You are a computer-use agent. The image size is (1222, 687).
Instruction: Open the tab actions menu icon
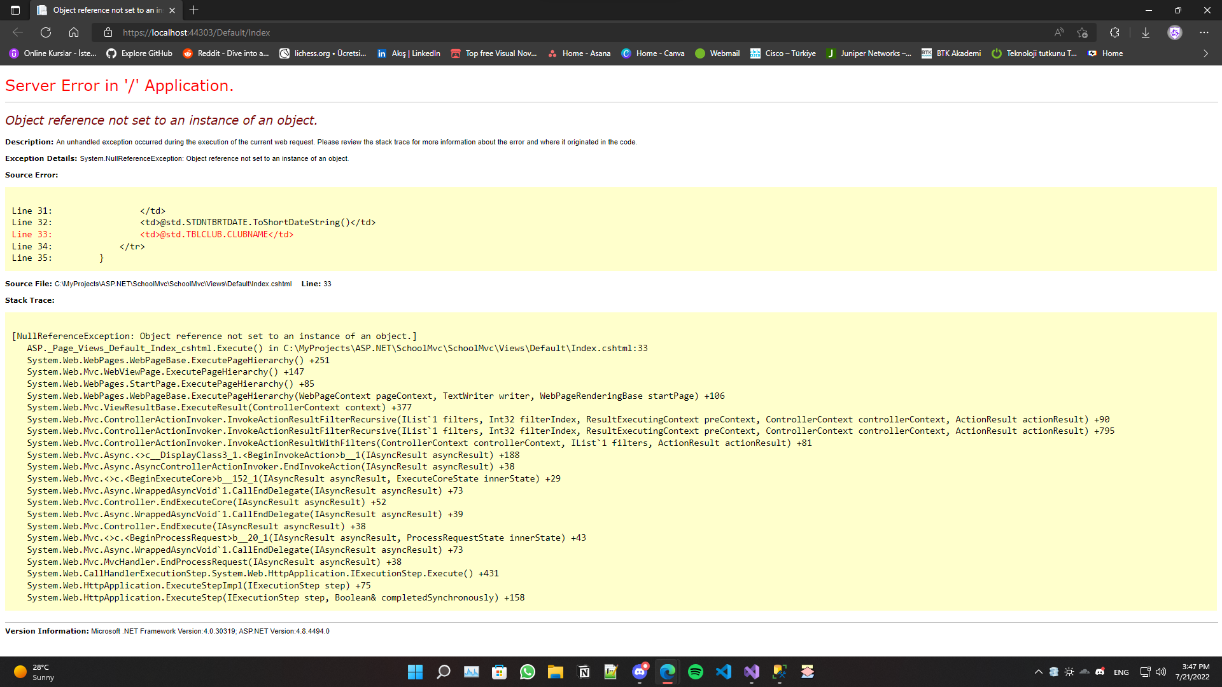coord(15,10)
